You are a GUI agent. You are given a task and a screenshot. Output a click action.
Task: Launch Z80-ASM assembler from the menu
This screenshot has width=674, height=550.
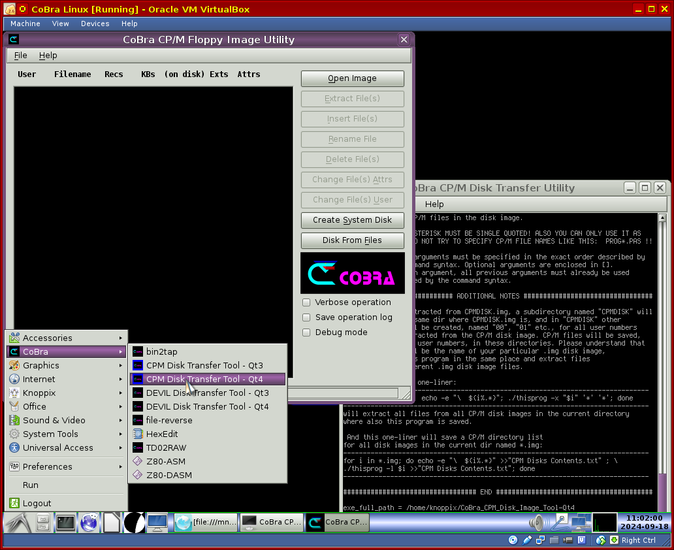[165, 461]
